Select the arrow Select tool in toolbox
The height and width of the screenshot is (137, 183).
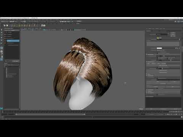tap(2, 30)
